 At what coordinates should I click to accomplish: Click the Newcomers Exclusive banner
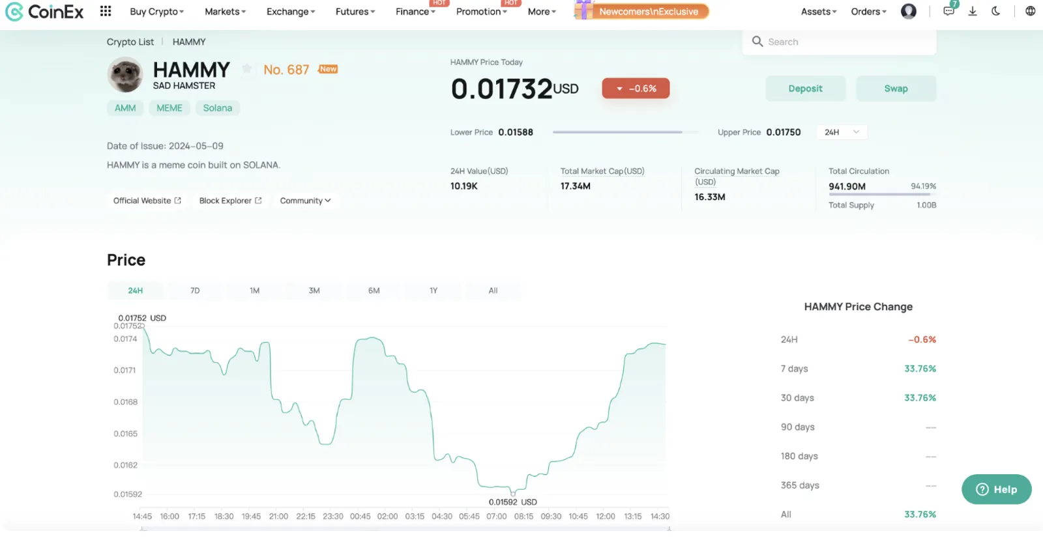(641, 11)
